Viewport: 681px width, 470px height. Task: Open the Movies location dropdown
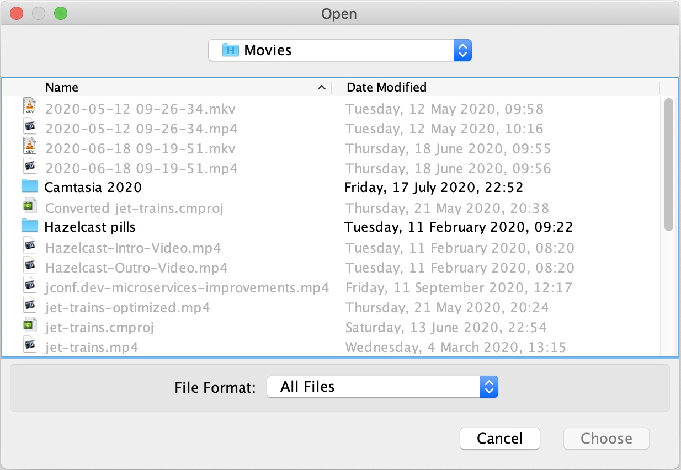tap(339, 50)
